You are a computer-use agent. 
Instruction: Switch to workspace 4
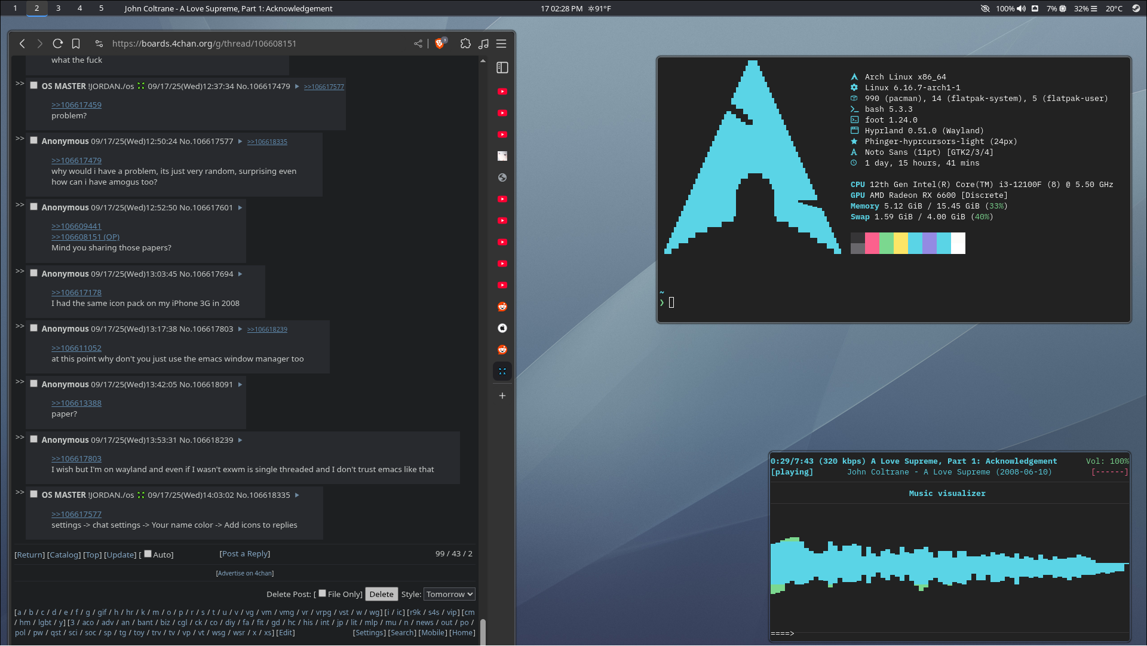pos(79,8)
